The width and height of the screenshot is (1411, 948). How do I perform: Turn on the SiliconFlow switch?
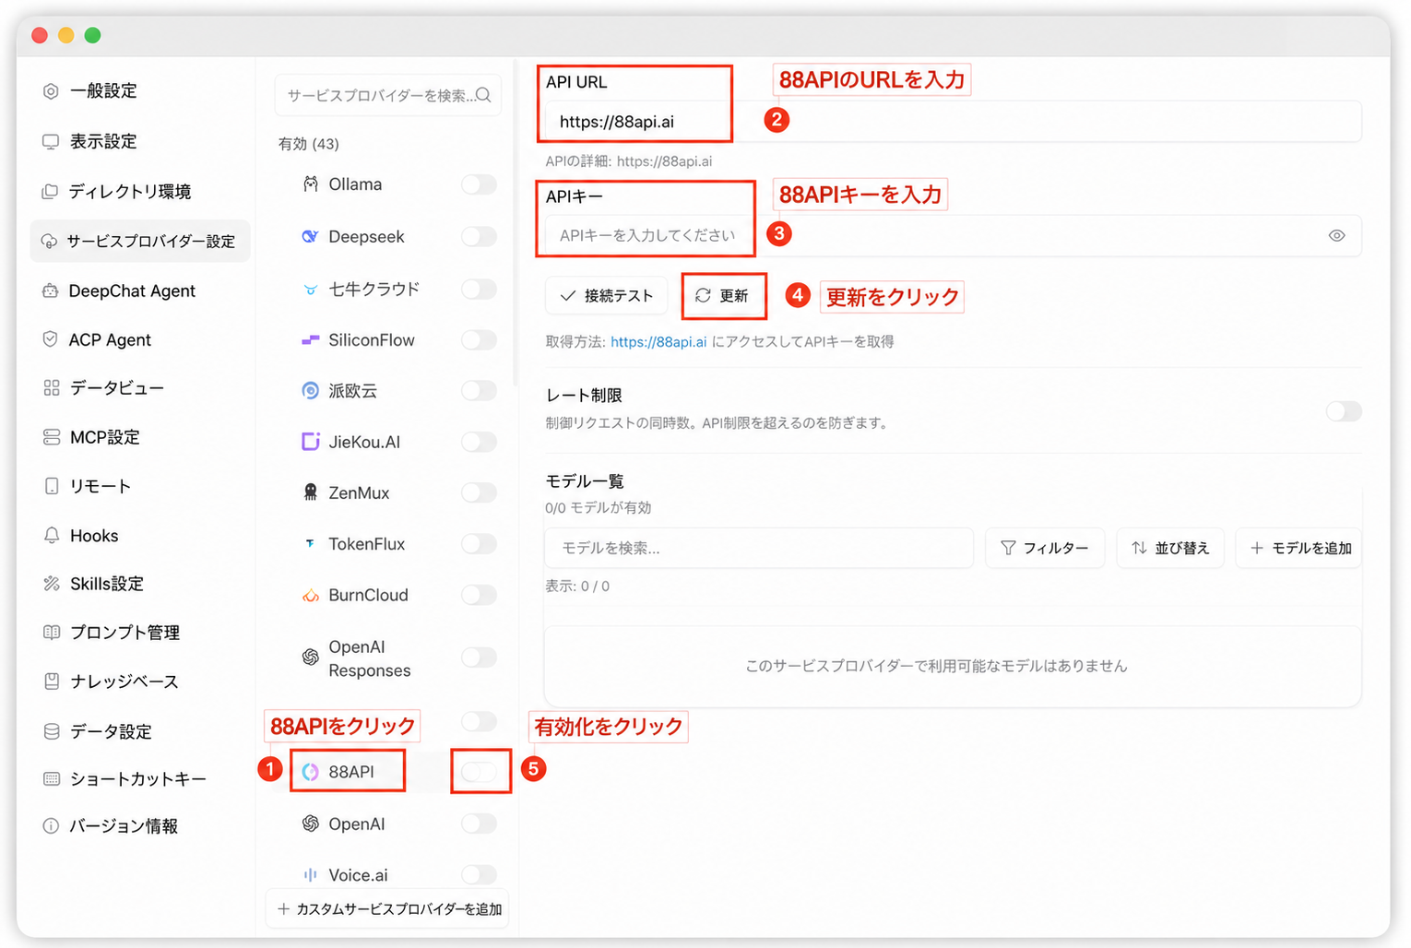[x=480, y=340]
